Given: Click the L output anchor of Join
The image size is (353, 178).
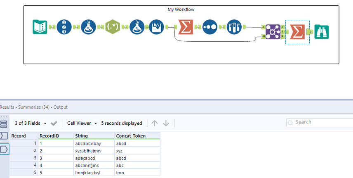Looking at the screenshot, I should coord(283,27).
